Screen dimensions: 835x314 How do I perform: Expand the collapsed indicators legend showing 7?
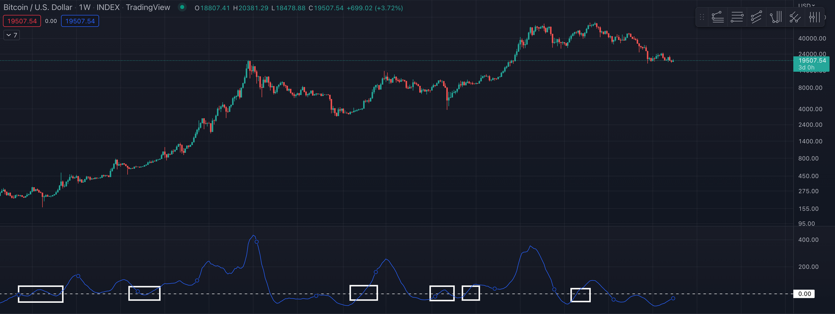tap(12, 35)
